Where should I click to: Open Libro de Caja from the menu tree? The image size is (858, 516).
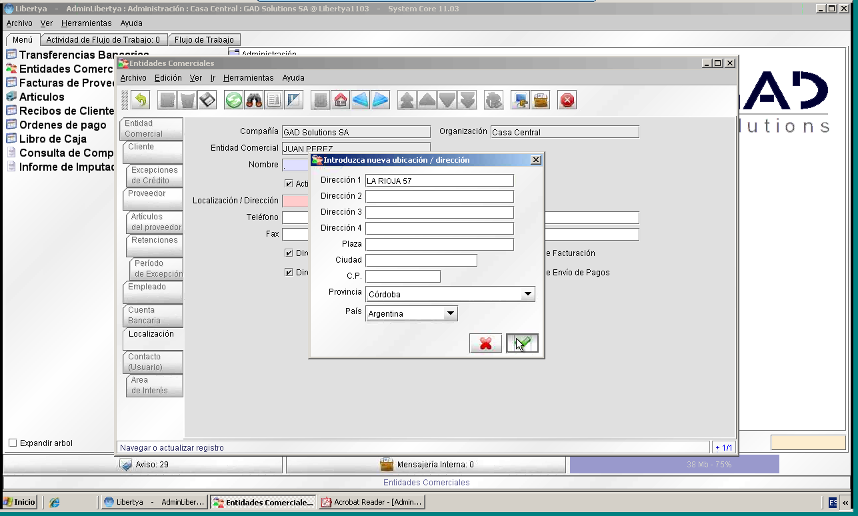[53, 139]
